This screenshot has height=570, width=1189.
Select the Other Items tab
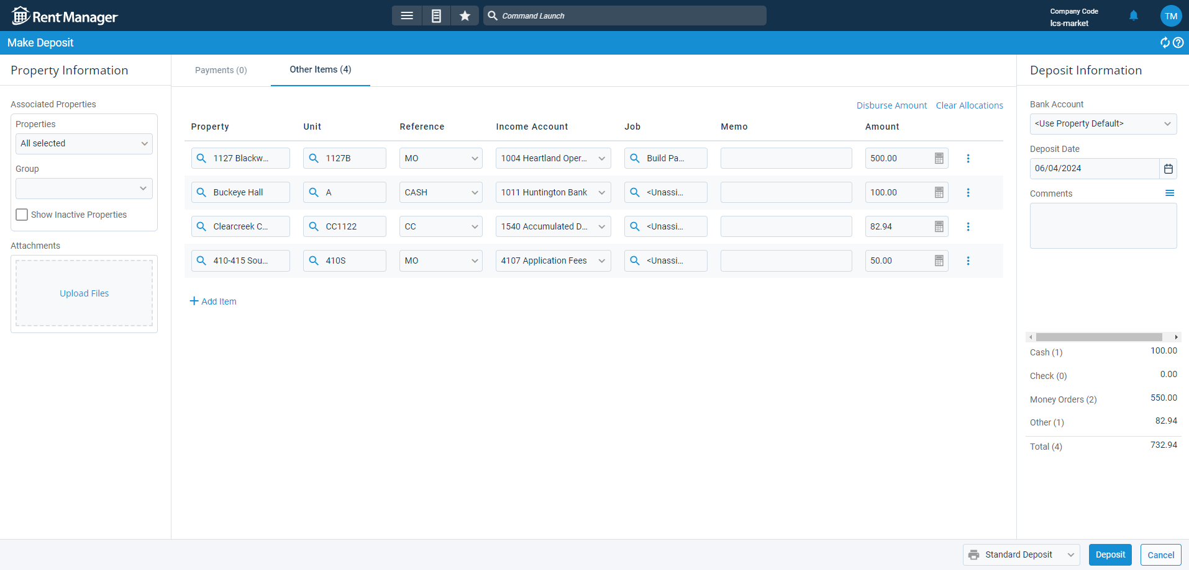(x=320, y=70)
